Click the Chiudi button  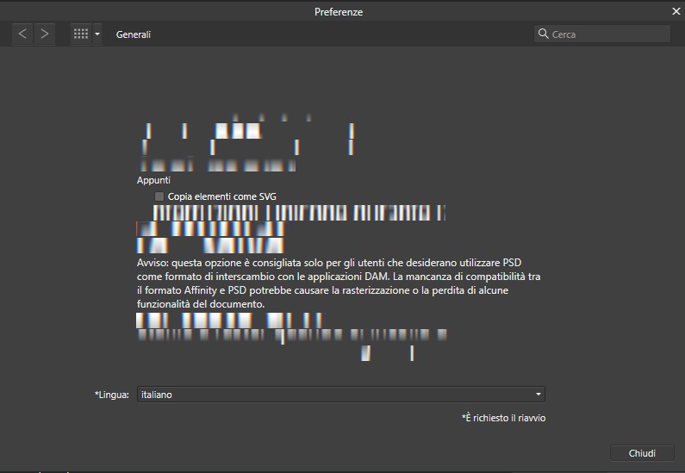642,453
